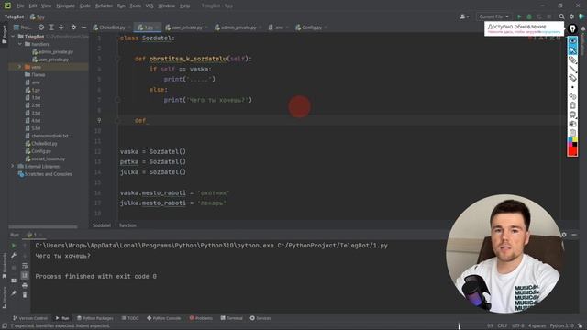Open the VCS menu
The image size is (587, 330).
pyautogui.click(x=150, y=5)
